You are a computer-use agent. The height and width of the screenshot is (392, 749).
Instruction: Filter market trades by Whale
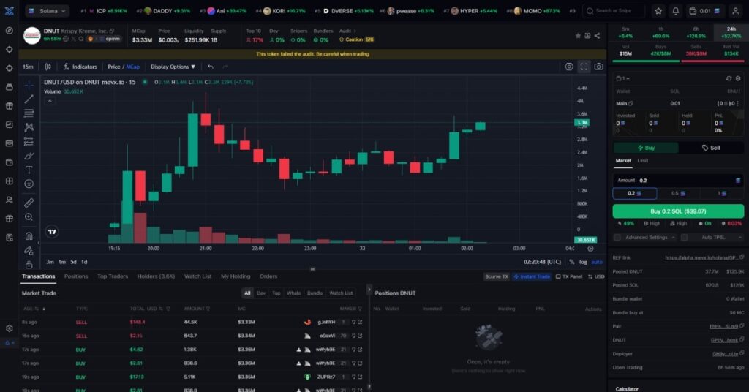point(294,293)
